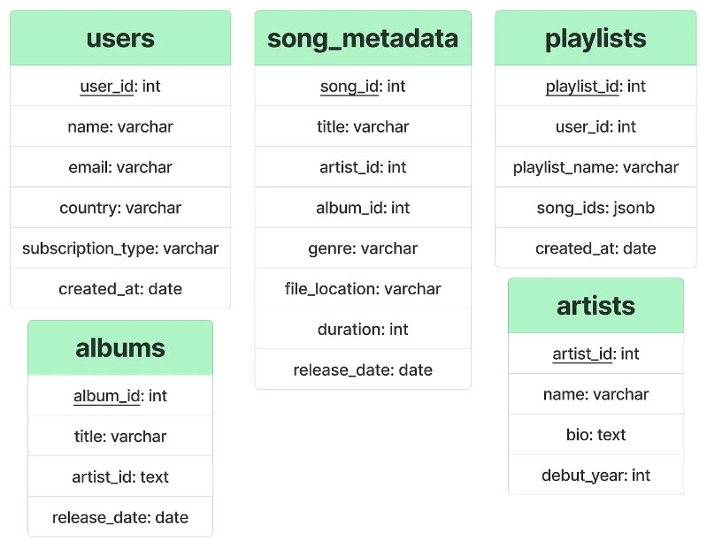The image size is (707, 548).
Task: Click the subscription_type varchar row
Action: (120, 248)
